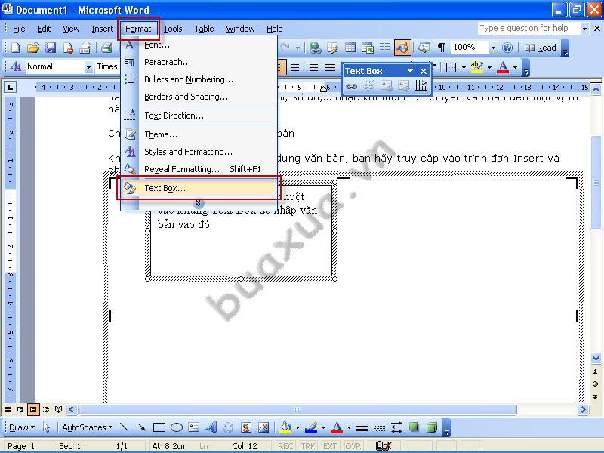Insert Clip Art from the Drawing toolbar

(246, 427)
